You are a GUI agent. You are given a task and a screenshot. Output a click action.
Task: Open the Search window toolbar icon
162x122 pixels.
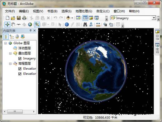point(97,18)
